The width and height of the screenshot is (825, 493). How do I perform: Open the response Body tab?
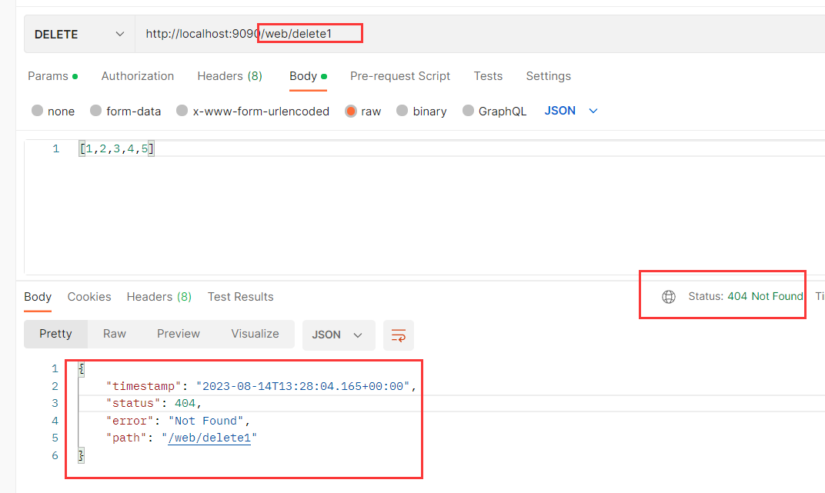(x=38, y=297)
